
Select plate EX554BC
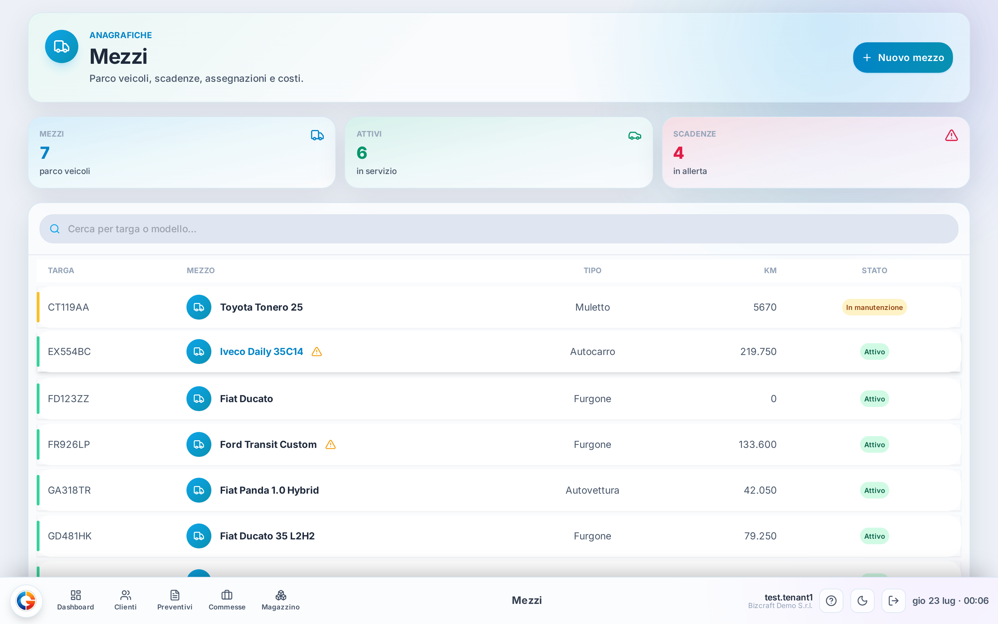click(x=69, y=352)
